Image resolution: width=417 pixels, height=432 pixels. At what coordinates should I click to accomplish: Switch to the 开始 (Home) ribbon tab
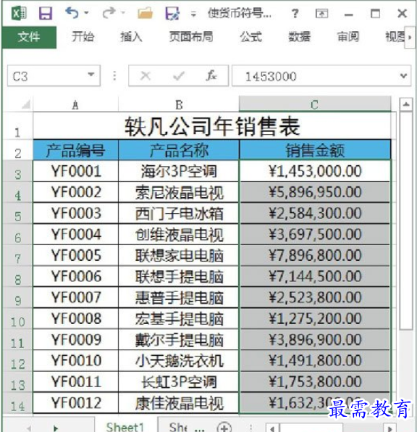coord(83,37)
